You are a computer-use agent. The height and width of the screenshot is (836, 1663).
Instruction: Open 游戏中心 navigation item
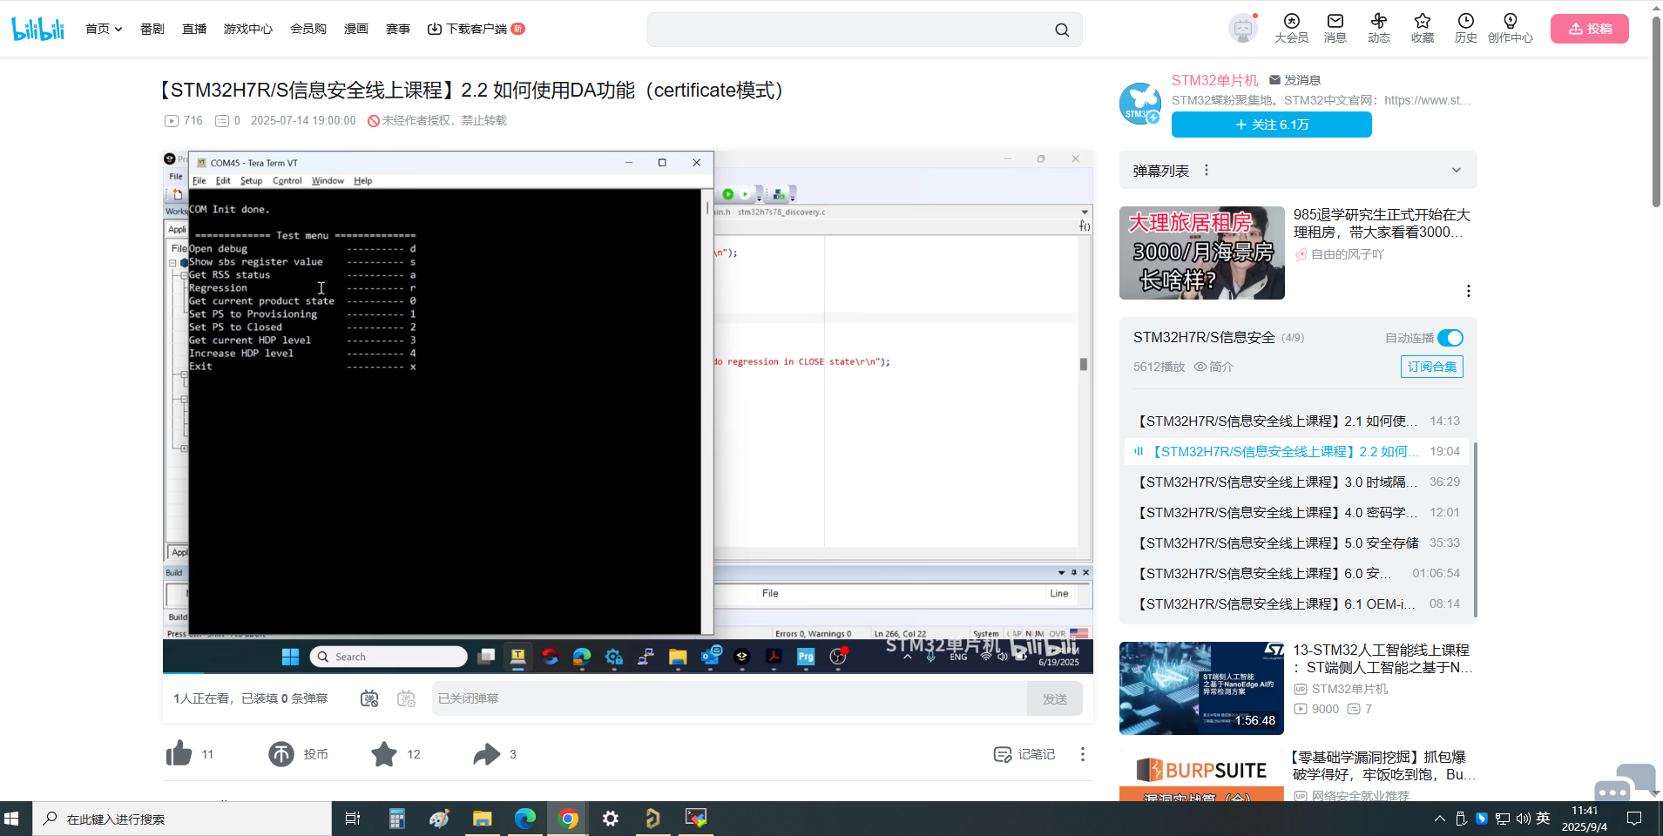click(248, 29)
